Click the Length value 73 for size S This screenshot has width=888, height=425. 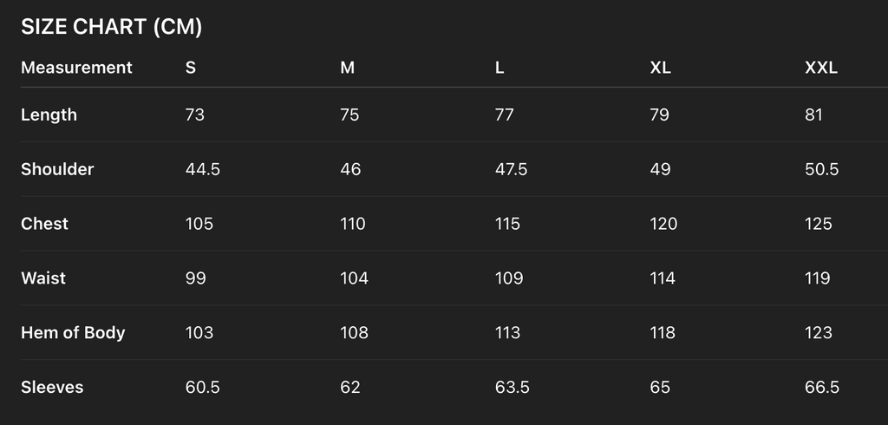pyautogui.click(x=195, y=114)
